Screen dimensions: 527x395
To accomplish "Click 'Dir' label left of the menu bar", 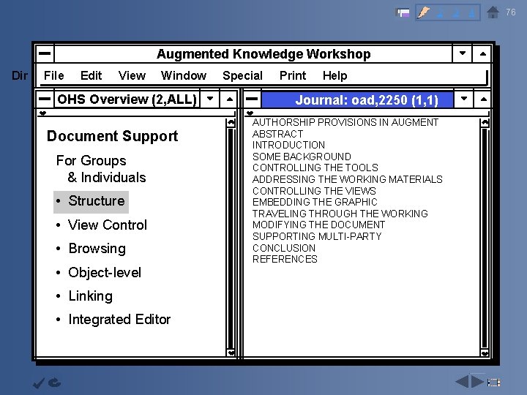I will (x=20, y=75).
